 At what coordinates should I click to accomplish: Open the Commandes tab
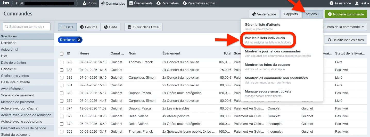tap(113, 4)
